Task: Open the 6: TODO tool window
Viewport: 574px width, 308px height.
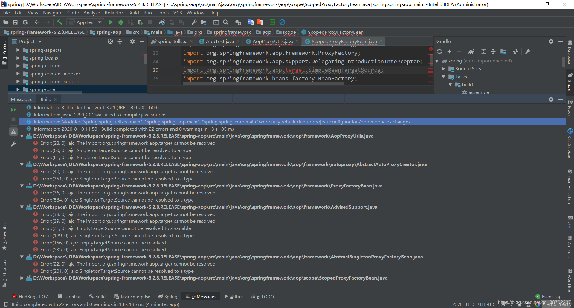Action: pos(262,296)
